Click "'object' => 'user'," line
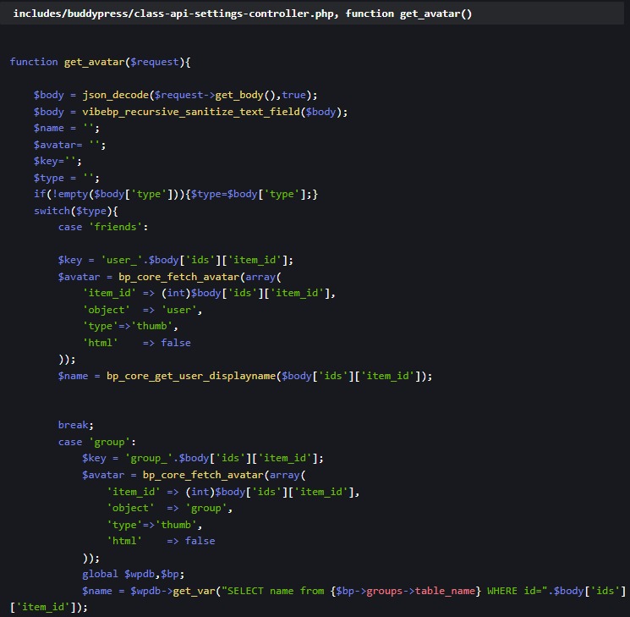630x617 pixels. pyautogui.click(x=142, y=310)
